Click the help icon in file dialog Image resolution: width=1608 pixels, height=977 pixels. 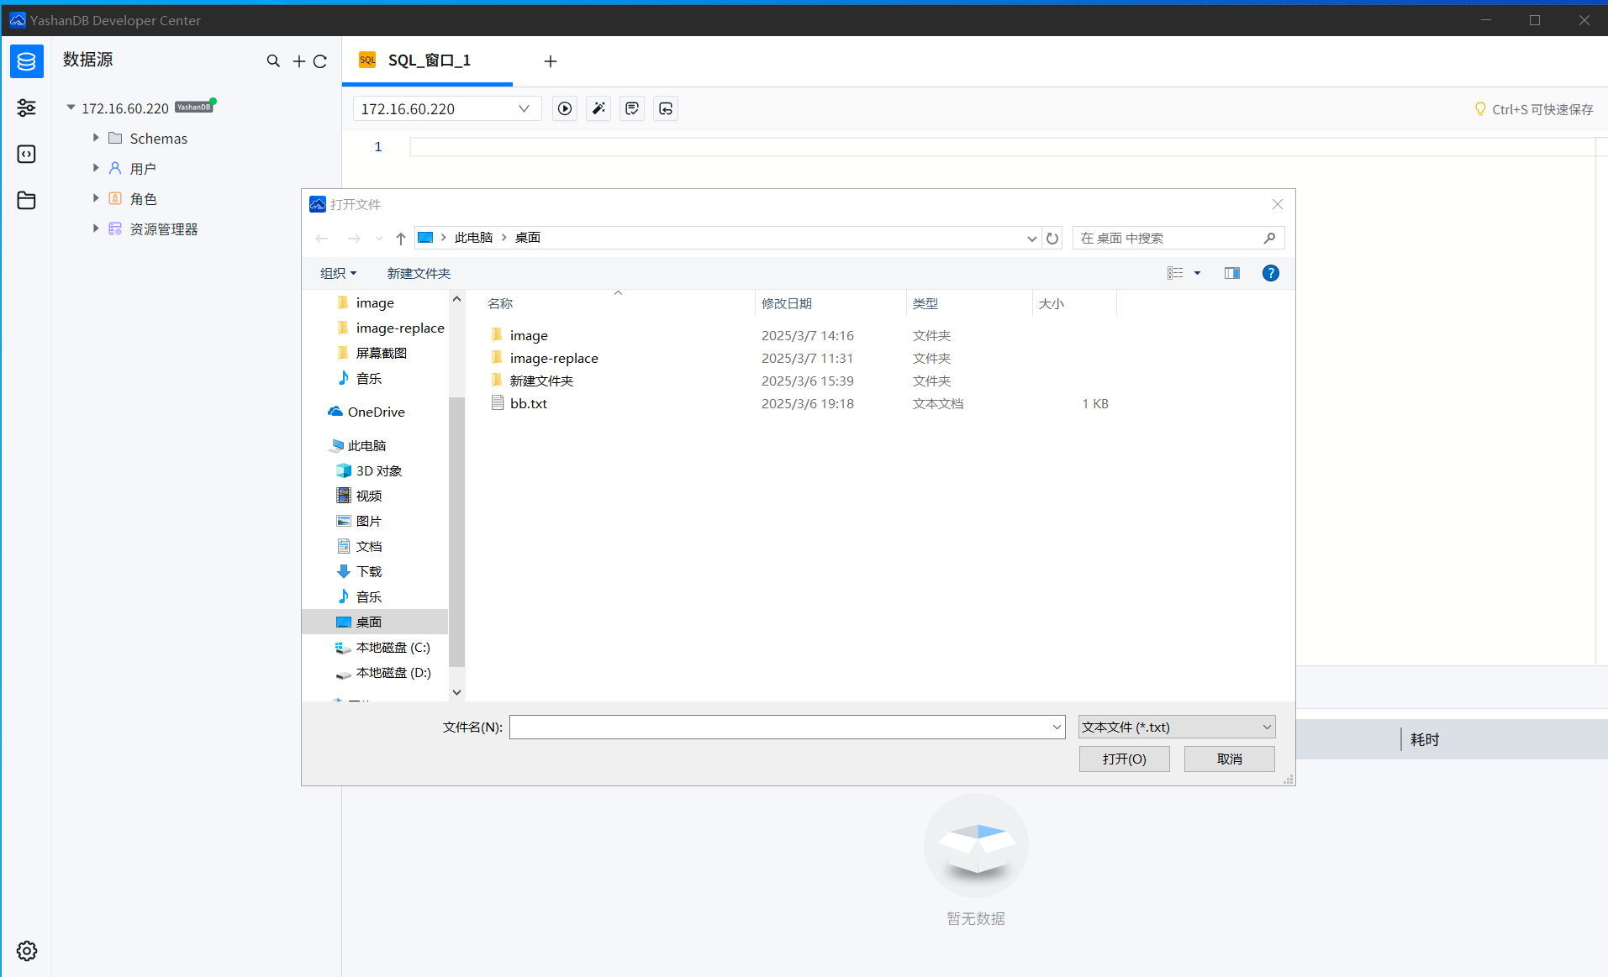[1270, 273]
